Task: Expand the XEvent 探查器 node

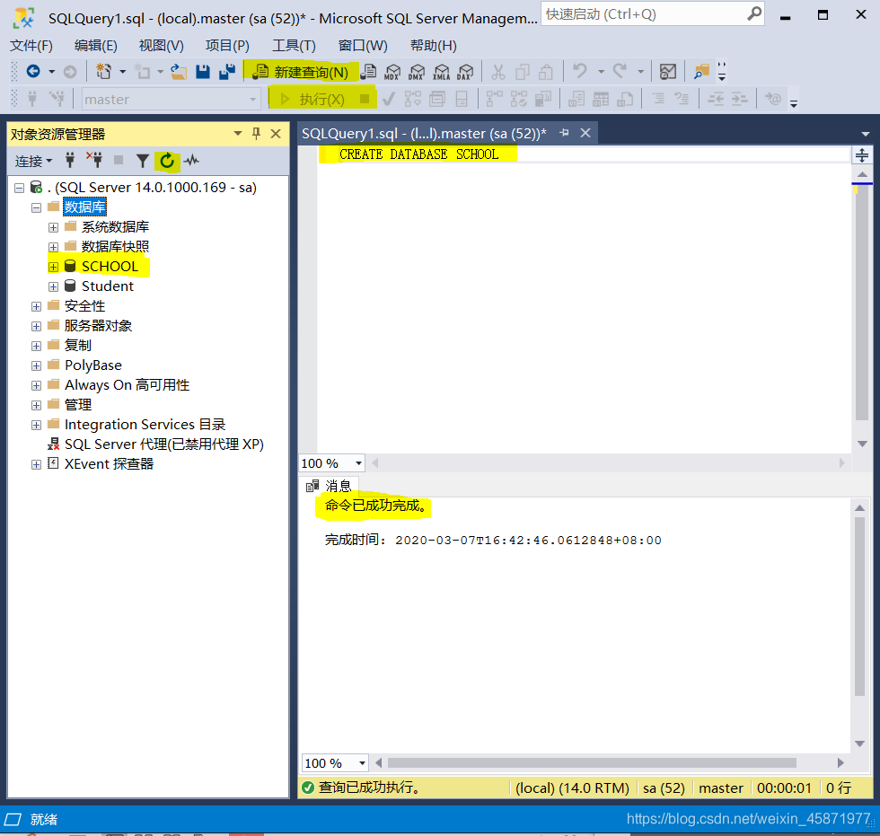Action: tap(37, 464)
